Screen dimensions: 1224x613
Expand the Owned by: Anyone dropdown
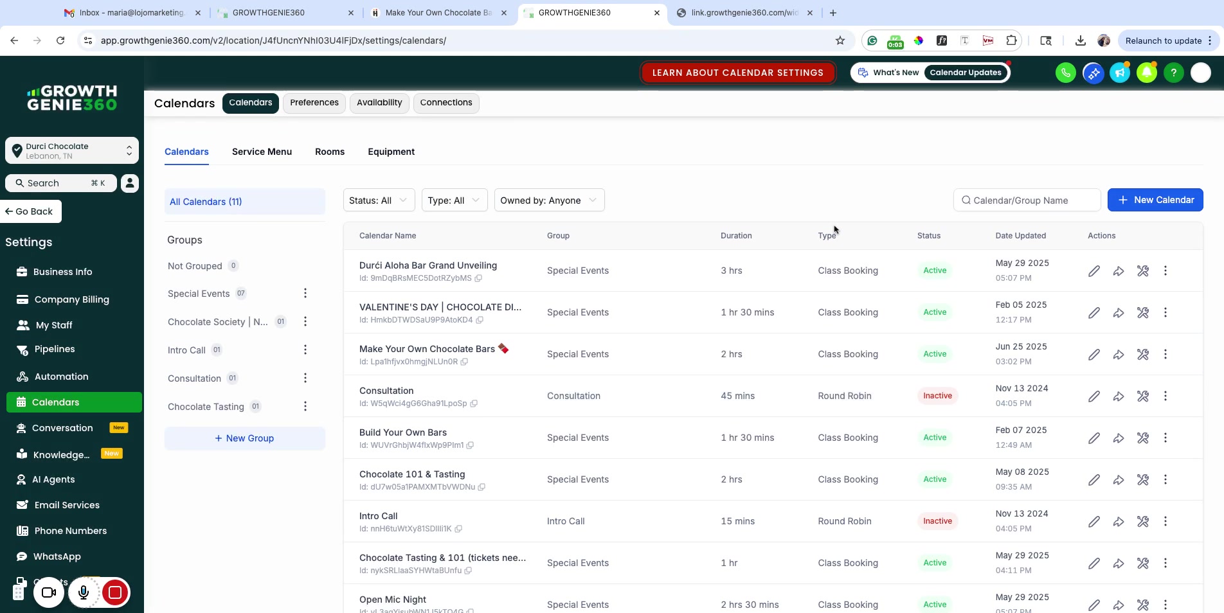pyautogui.click(x=549, y=200)
